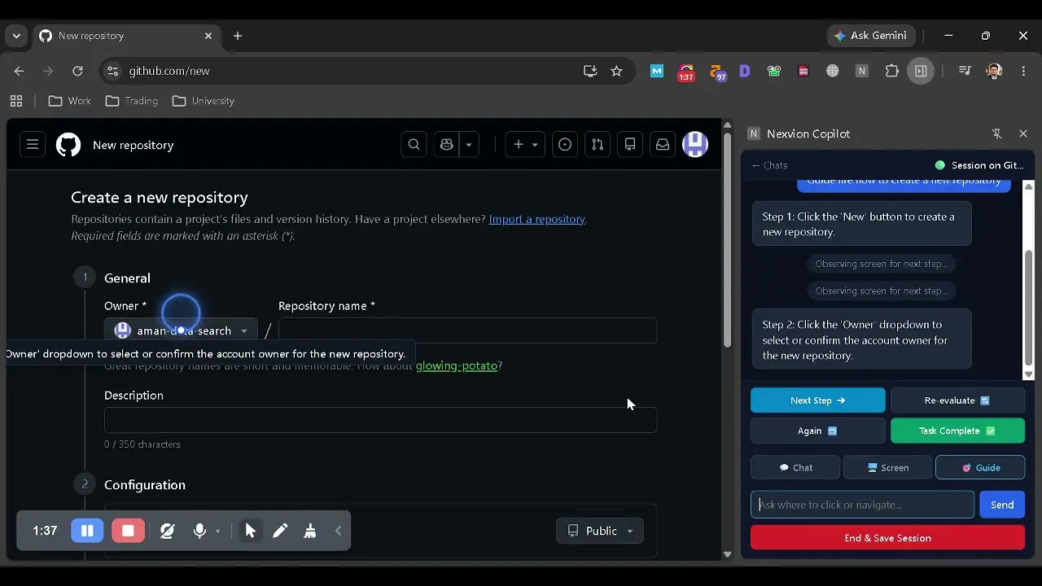Click the clear annotations broom icon
This screenshot has width=1042, height=586.
[x=310, y=531]
